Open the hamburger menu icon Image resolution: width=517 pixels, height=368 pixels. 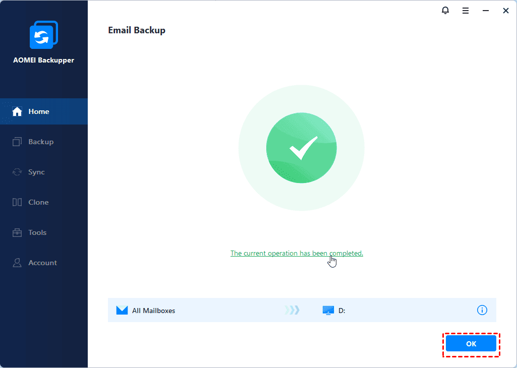tap(465, 11)
